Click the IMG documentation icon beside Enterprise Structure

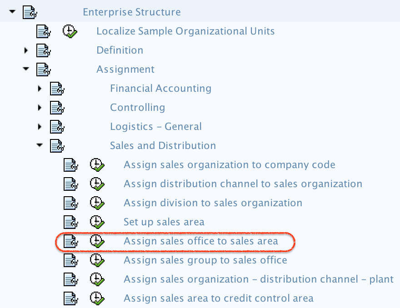tap(30, 12)
